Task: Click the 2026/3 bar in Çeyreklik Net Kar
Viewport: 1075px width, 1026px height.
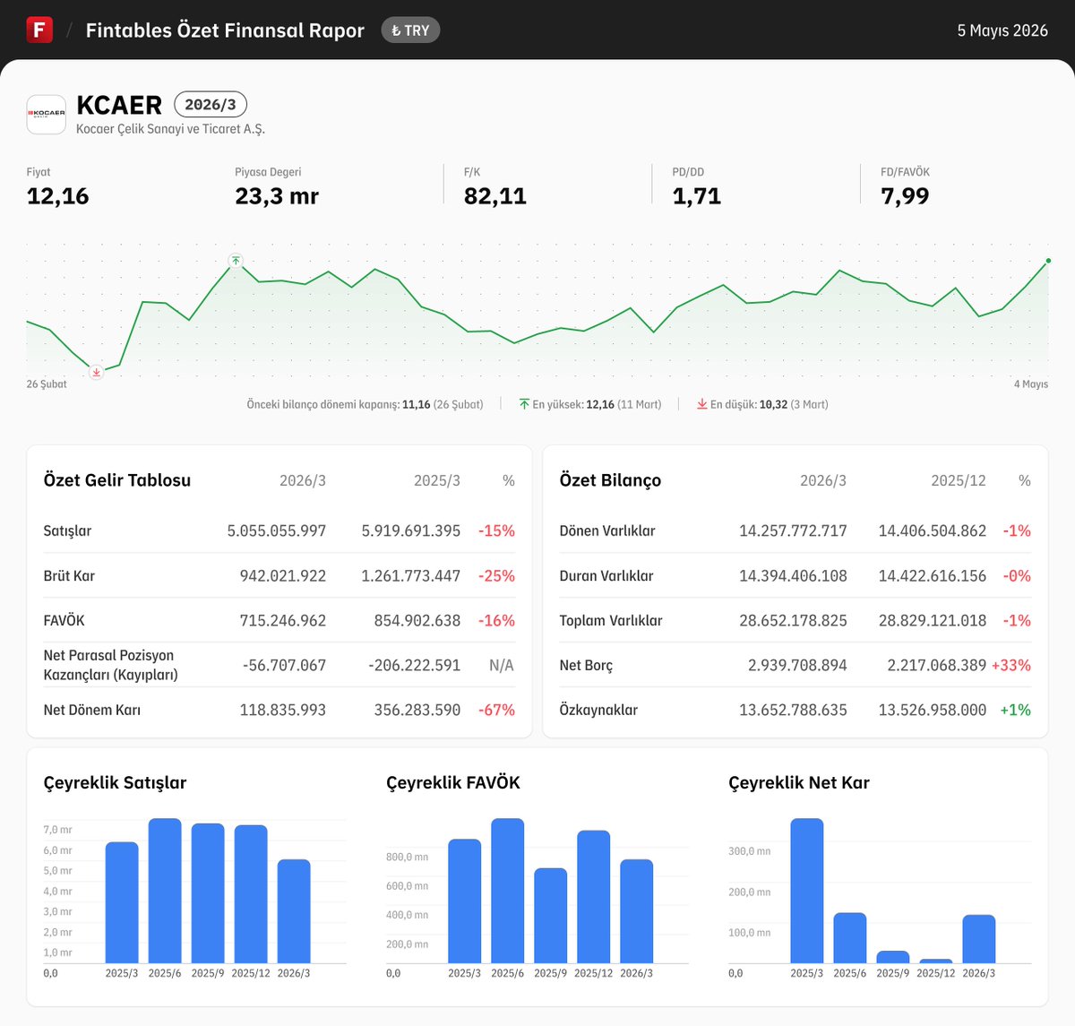Action: click(979, 939)
